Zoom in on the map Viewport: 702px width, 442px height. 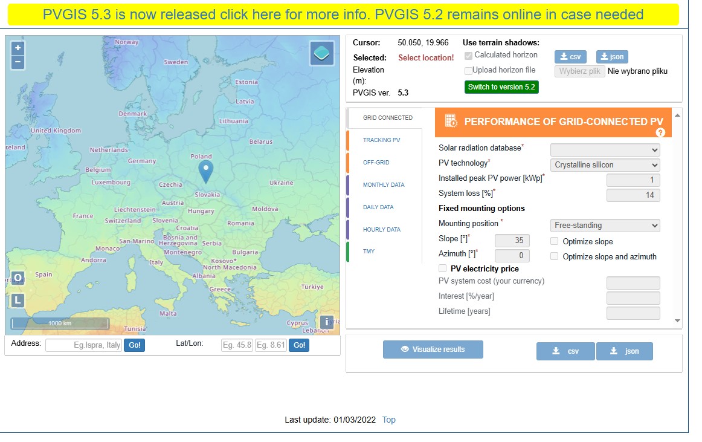coord(18,48)
